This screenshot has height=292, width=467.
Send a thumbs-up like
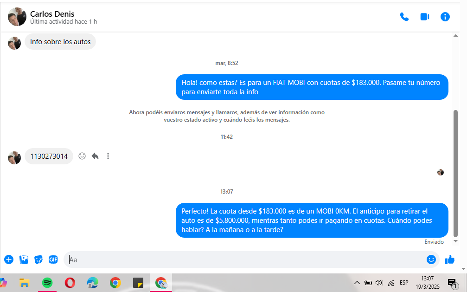click(450, 260)
